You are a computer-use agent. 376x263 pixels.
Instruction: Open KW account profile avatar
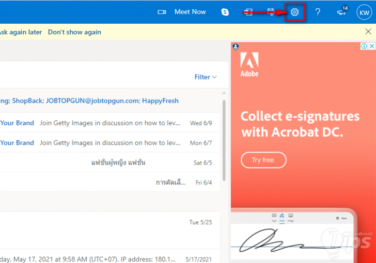coord(364,12)
